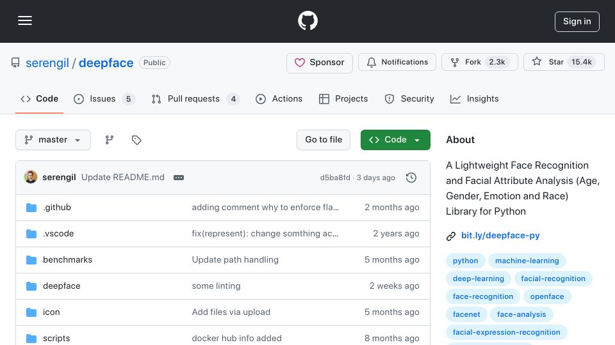615x345 pixels.
Task: Select the deep-learning topic tag
Action: click(478, 279)
